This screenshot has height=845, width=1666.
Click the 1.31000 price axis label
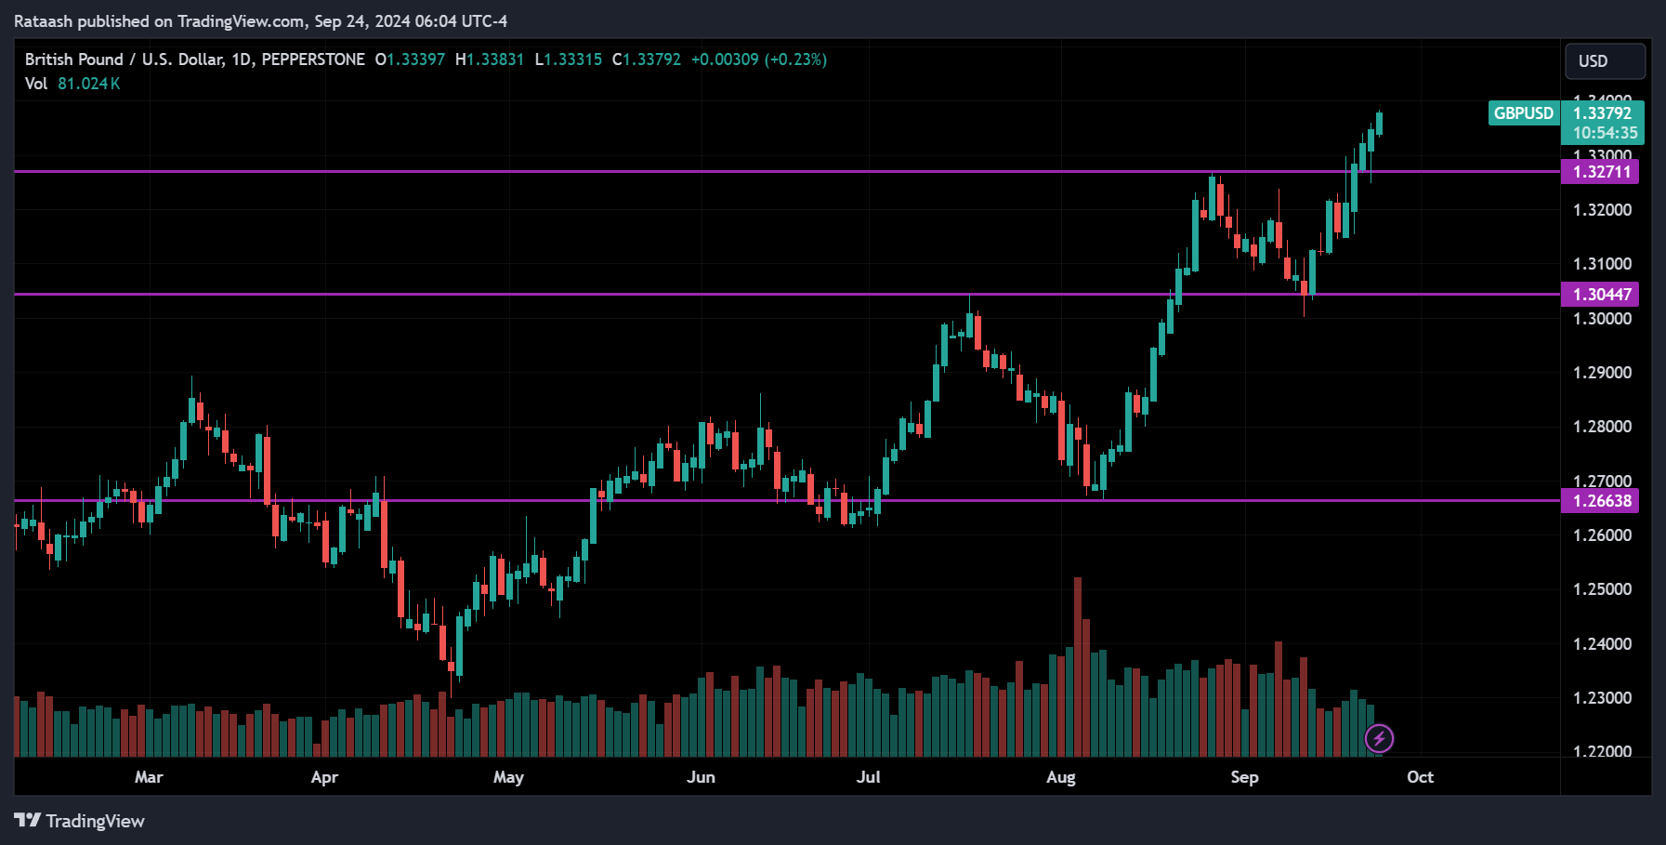click(x=1602, y=264)
